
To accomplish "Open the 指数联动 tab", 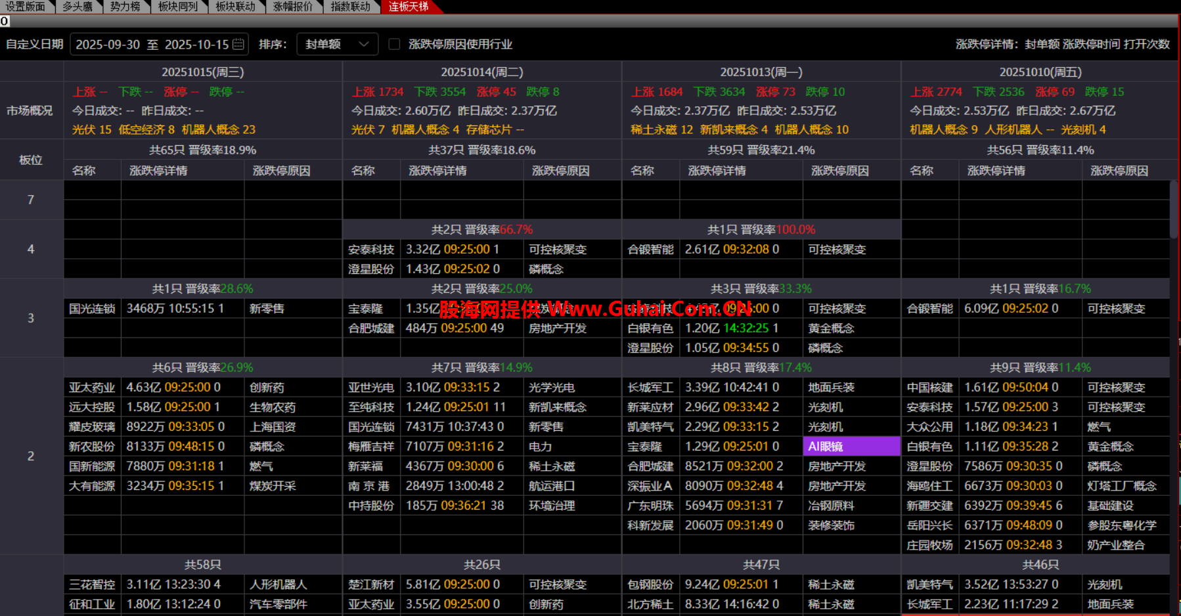I will 350,7.
